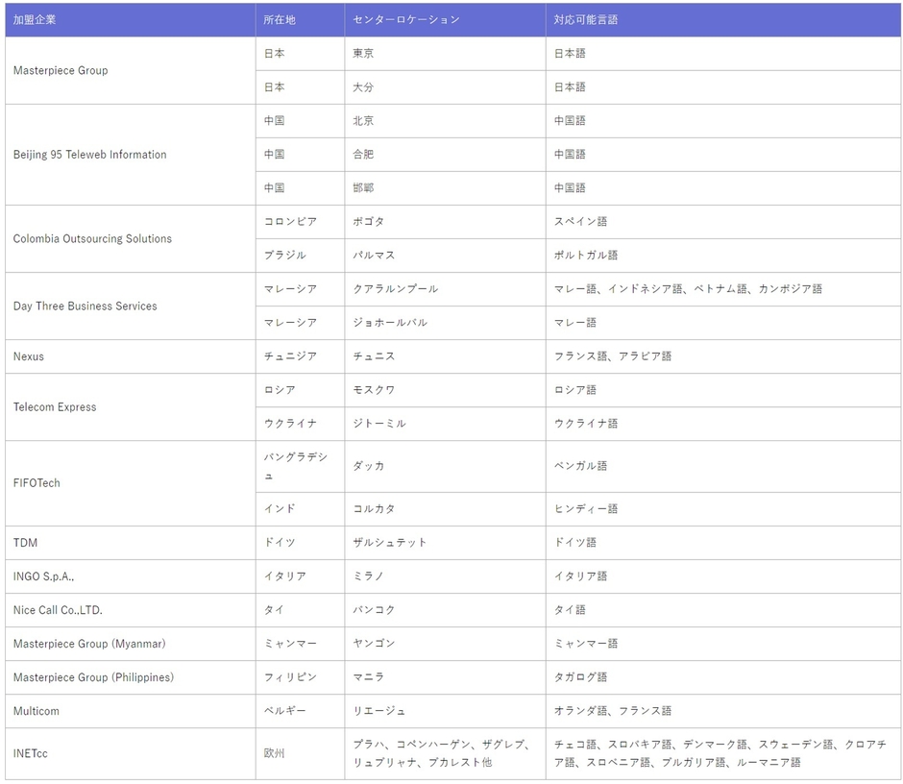
Task: Select the ボゴタ location cell
Action: pos(367,221)
